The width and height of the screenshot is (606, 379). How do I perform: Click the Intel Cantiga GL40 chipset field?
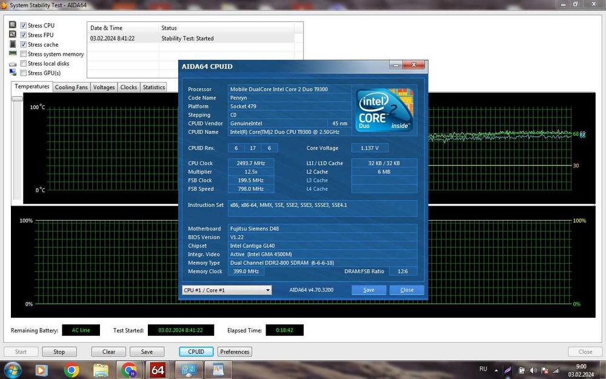(x=323, y=246)
